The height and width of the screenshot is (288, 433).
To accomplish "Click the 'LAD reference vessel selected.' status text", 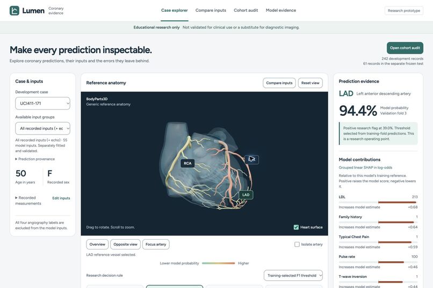I will (x=111, y=255).
